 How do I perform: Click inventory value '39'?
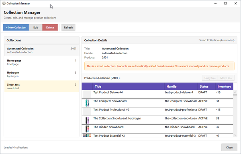tap(218, 127)
